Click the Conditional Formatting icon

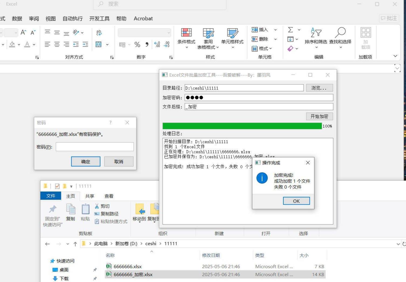point(186,33)
